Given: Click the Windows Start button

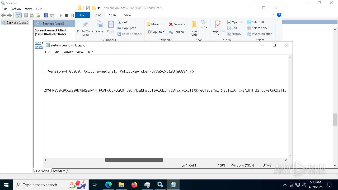Looking at the screenshot, I should (6, 185).
